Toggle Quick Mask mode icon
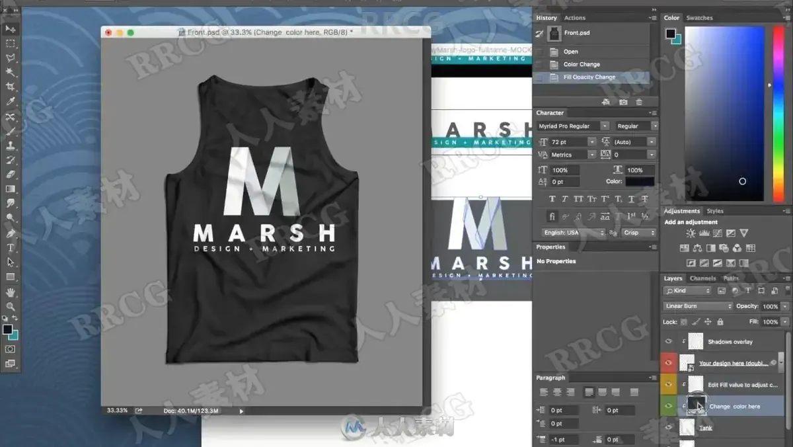This screenshot has width=793, height=447. coord(10,348)
